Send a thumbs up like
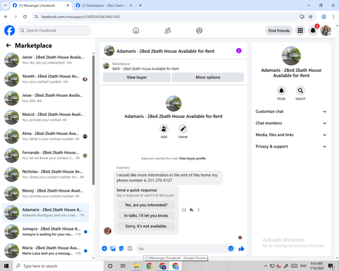 tap(241, 249)
